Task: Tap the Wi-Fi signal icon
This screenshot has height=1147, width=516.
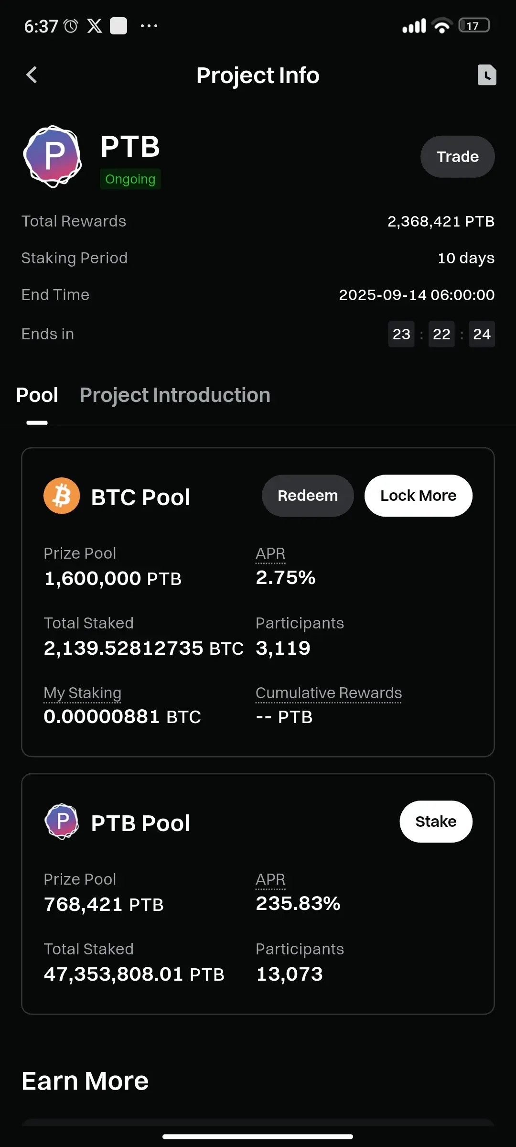Action: (441, 25)
